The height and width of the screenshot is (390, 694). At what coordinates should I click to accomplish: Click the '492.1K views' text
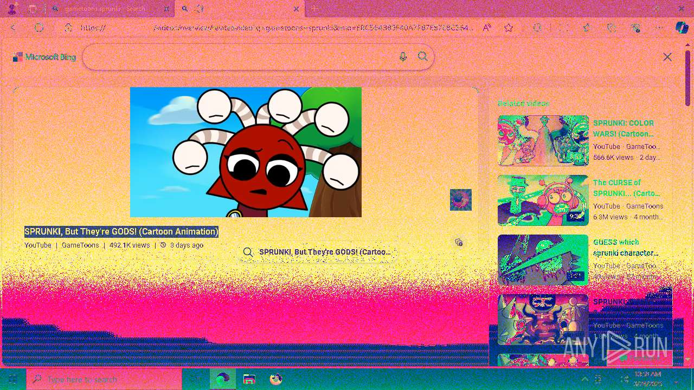point(130,245)
